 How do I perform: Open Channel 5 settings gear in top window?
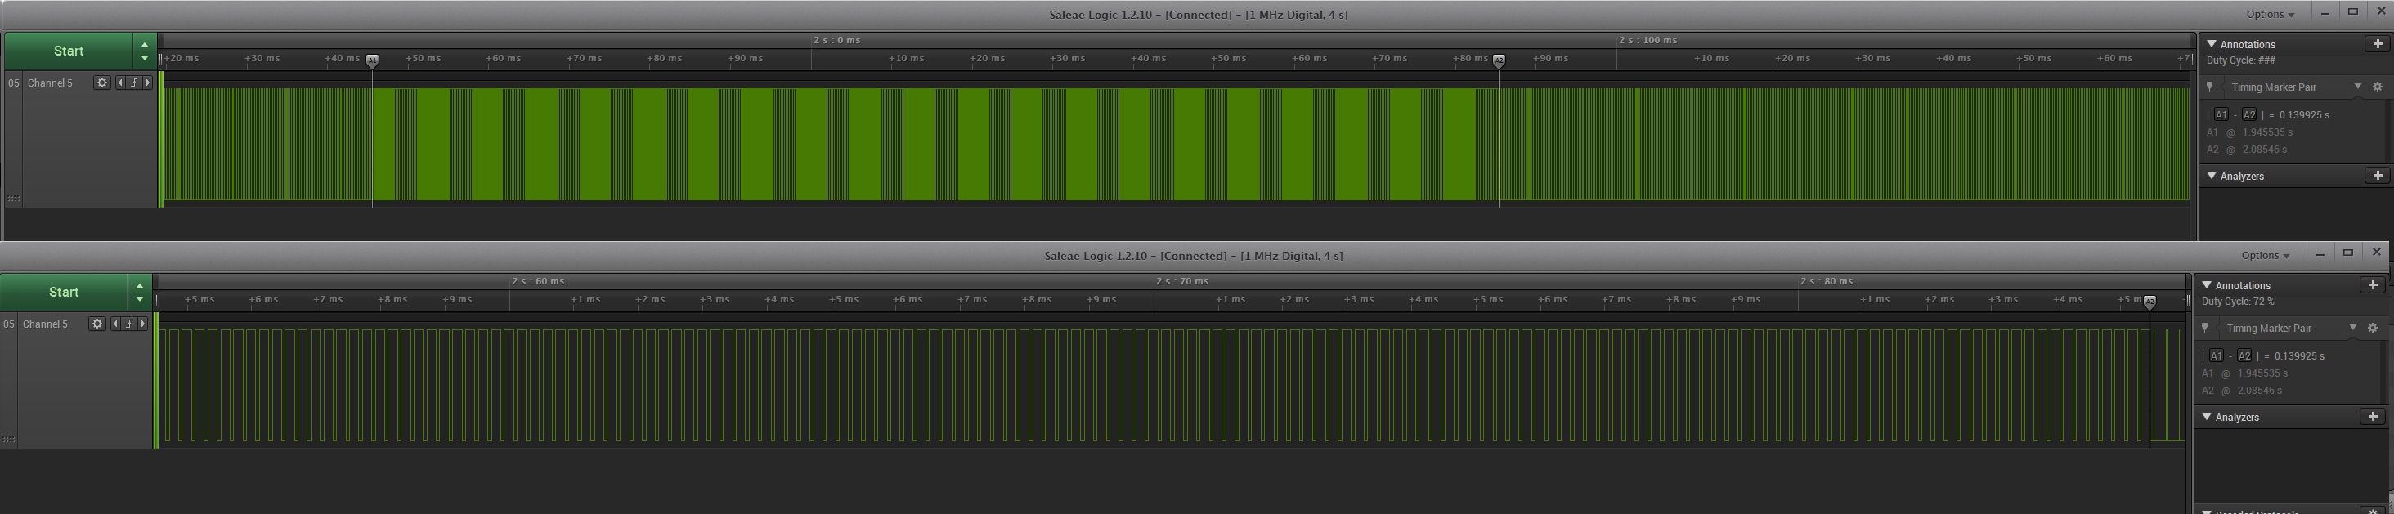[102, 83]
